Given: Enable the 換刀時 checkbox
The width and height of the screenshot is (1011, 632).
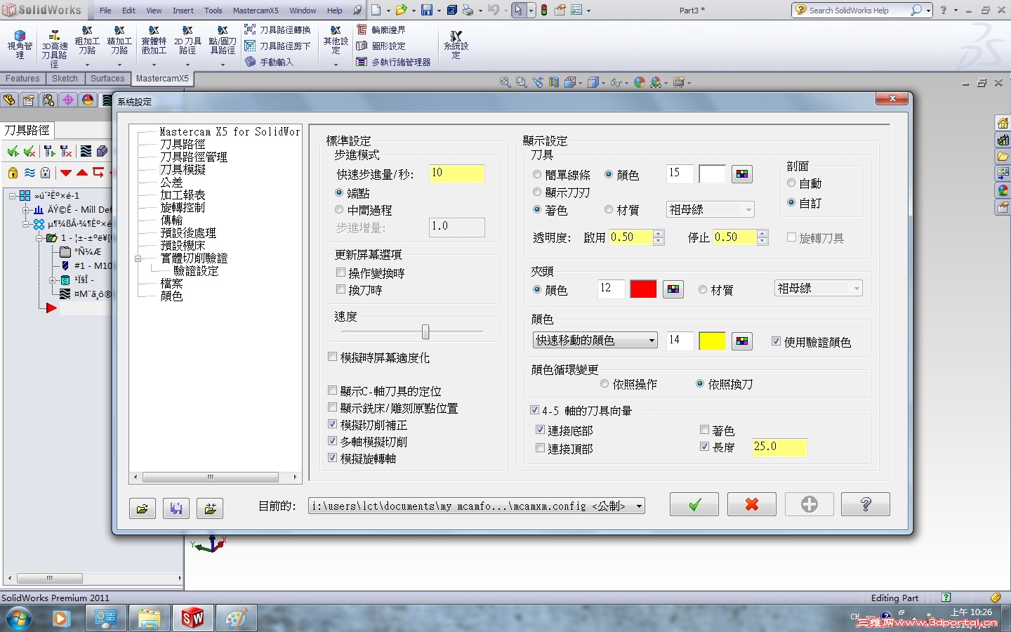Looking at the screenshot, I should pos(341,289).
